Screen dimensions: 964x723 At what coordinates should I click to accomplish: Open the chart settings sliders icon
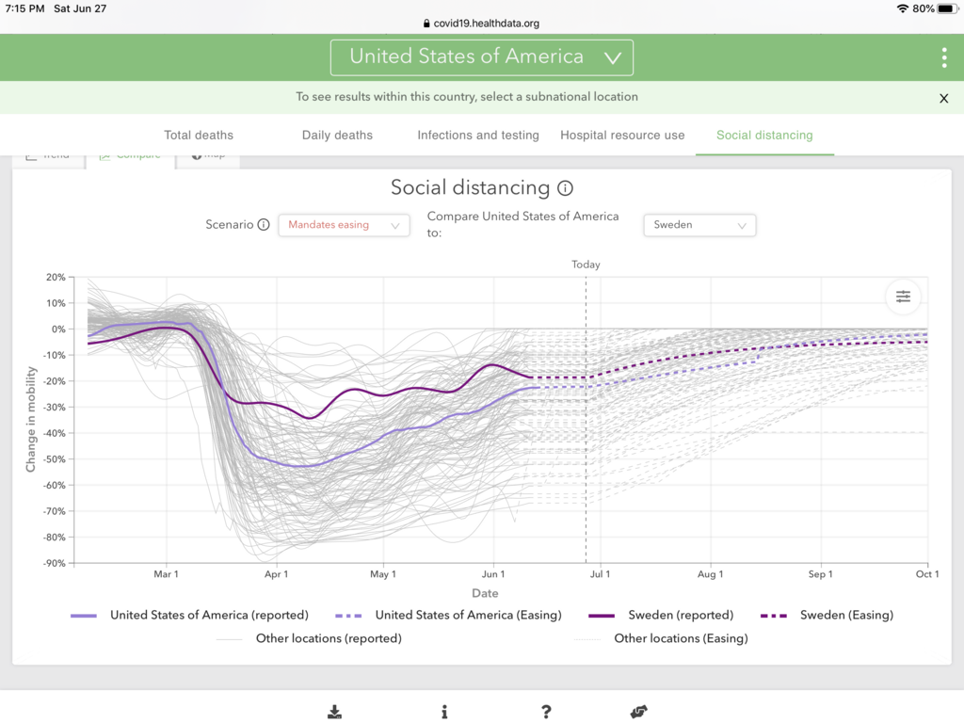[x=903, y=297]
